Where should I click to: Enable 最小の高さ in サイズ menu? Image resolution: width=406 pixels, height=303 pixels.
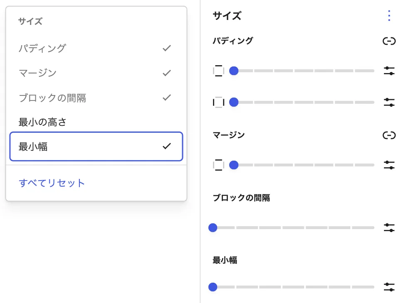(96, 122)
